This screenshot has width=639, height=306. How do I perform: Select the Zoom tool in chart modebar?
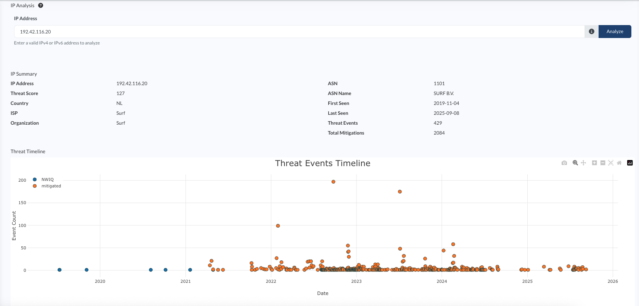point(575,163)
